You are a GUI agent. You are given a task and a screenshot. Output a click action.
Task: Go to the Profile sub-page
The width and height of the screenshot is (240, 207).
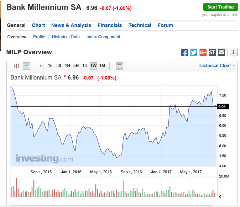click(39, 37)
